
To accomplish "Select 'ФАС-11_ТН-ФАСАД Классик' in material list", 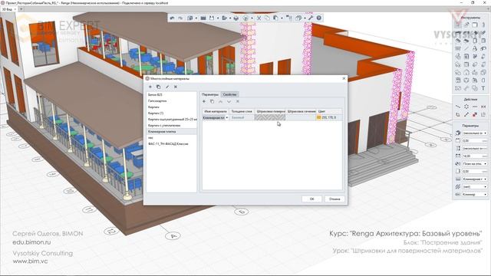I will click(x=172, y=144).
